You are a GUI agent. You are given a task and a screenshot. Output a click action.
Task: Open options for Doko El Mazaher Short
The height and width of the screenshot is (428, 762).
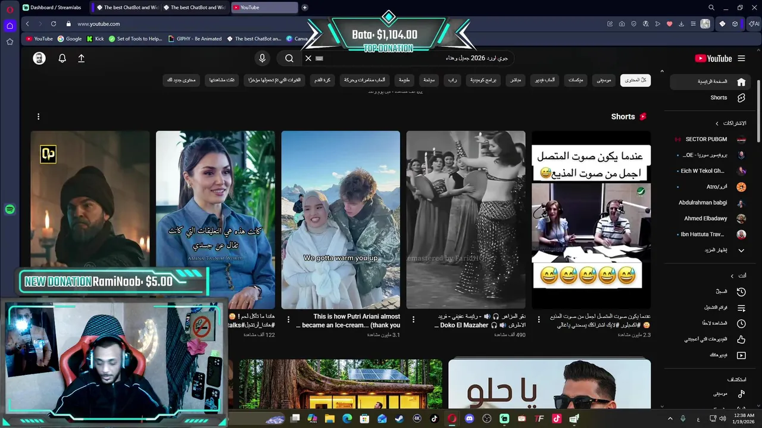(414, 320)
